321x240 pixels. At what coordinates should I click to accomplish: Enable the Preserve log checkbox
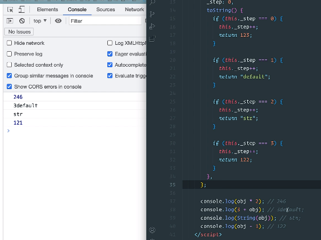(9, 54)
